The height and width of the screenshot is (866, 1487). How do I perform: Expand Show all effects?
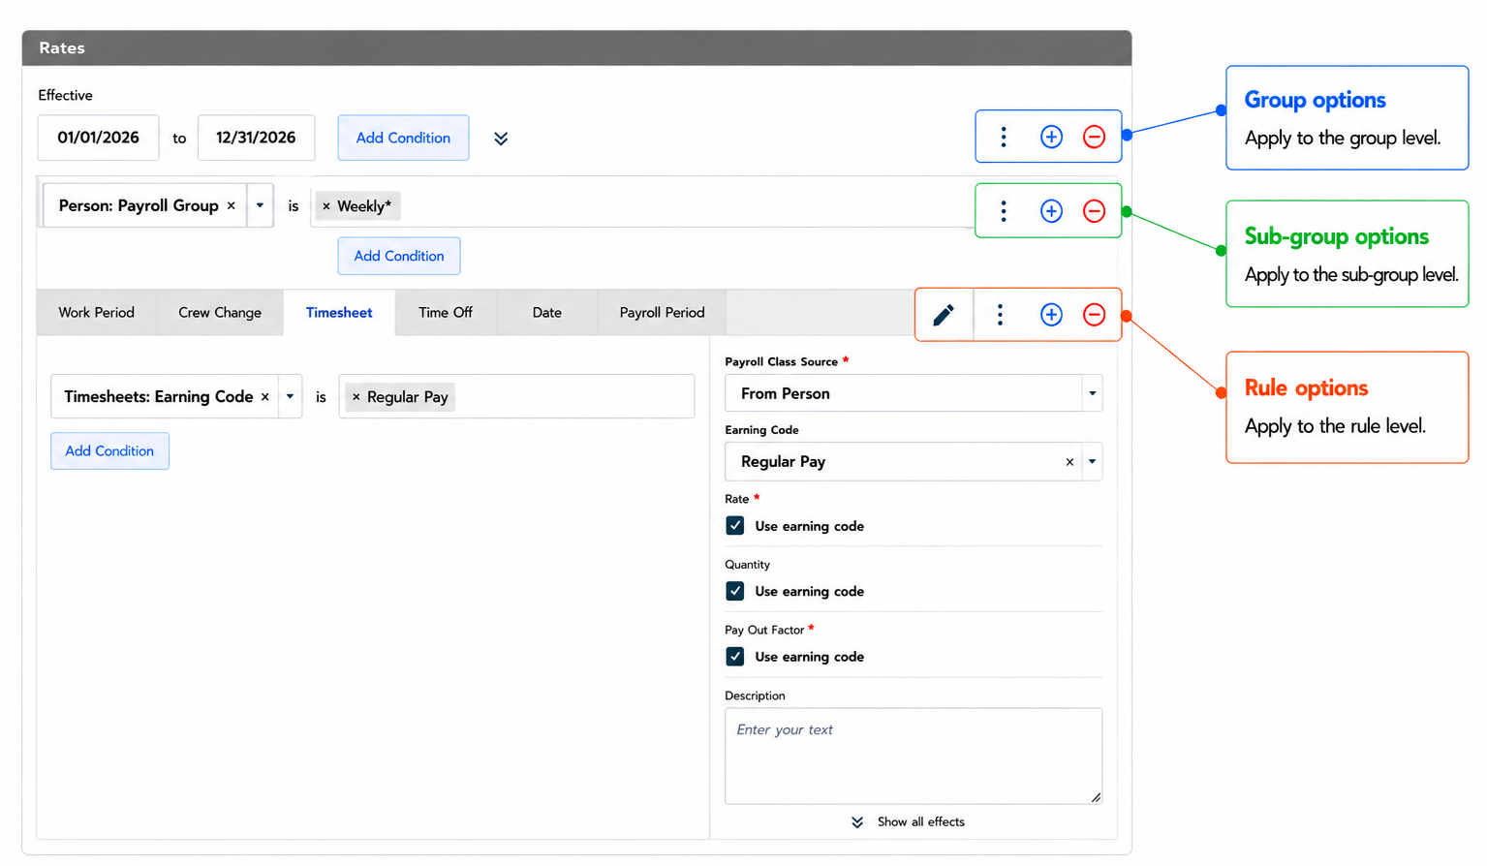pyautogui.click(x=908, y=821)
